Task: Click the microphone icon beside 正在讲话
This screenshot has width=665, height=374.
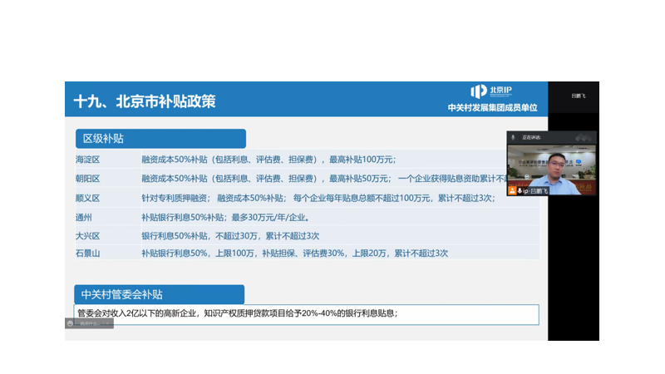Action: [513, 137]
